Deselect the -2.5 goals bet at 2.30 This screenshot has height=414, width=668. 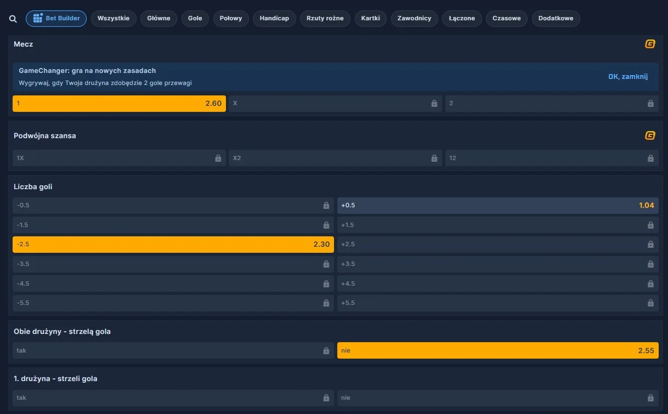coord(173,244)
